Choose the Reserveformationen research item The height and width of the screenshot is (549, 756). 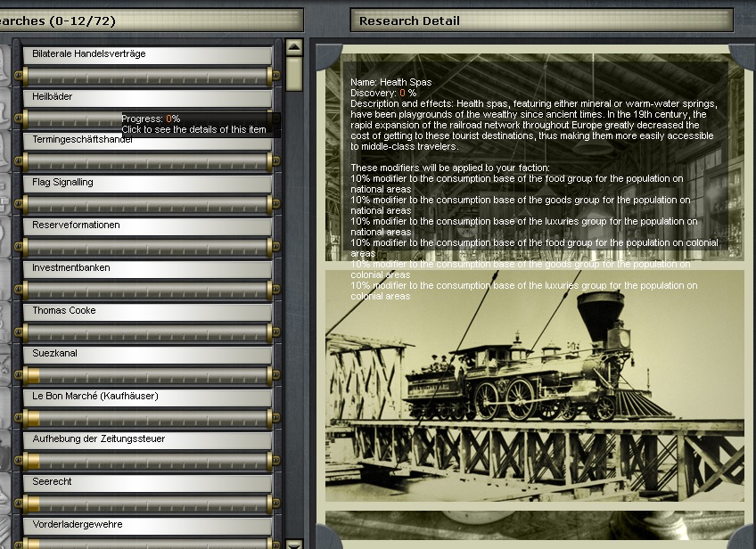coord(147,225)
